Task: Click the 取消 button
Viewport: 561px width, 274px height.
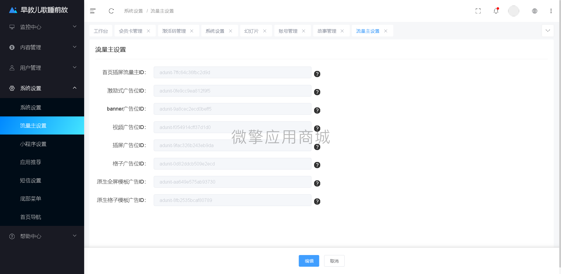Action: click(334, 261)
